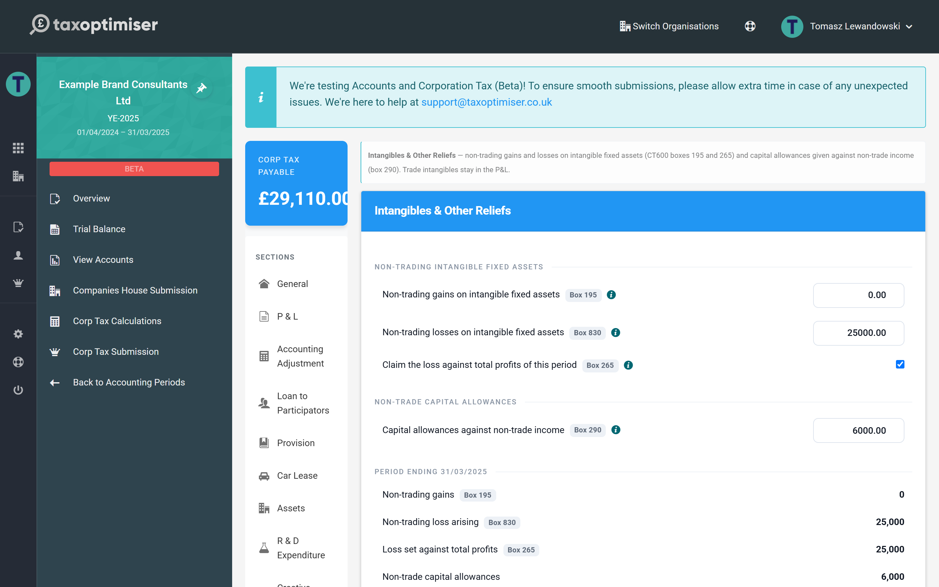Open Car Lease section
This screenshot has width=939, height=587.
[296, 475]
